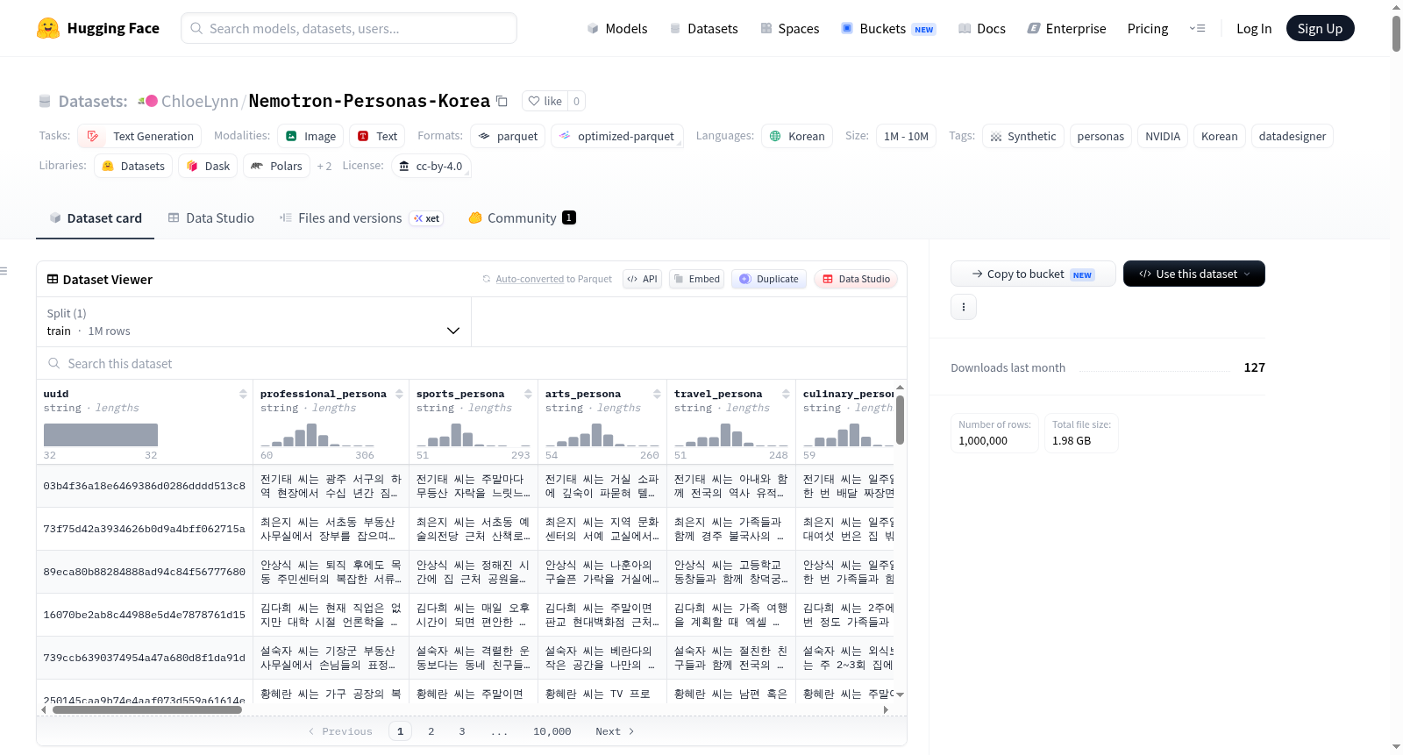Viewport: 1403px width, 755px height.
Task: Click Copy to bucket button
Action: click(x=1033, y=274)
